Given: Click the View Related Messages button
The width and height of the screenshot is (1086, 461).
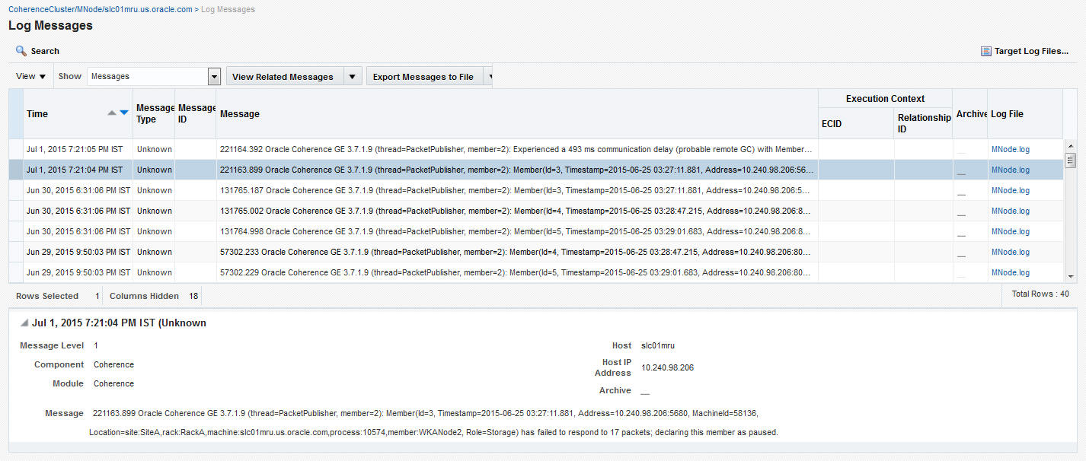Looking at the screenshot, I should click(x=283, y=76).
